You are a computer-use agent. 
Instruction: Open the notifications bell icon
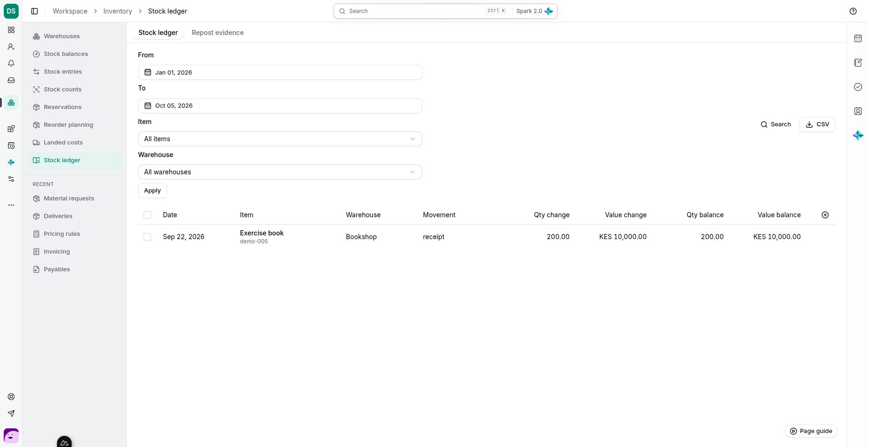pyautogui.click(x=11, y=63)
